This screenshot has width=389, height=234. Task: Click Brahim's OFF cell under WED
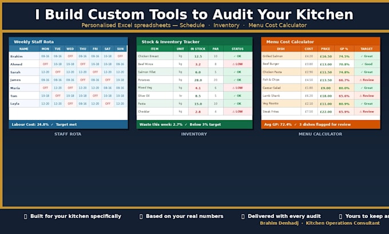pos(70,56)
